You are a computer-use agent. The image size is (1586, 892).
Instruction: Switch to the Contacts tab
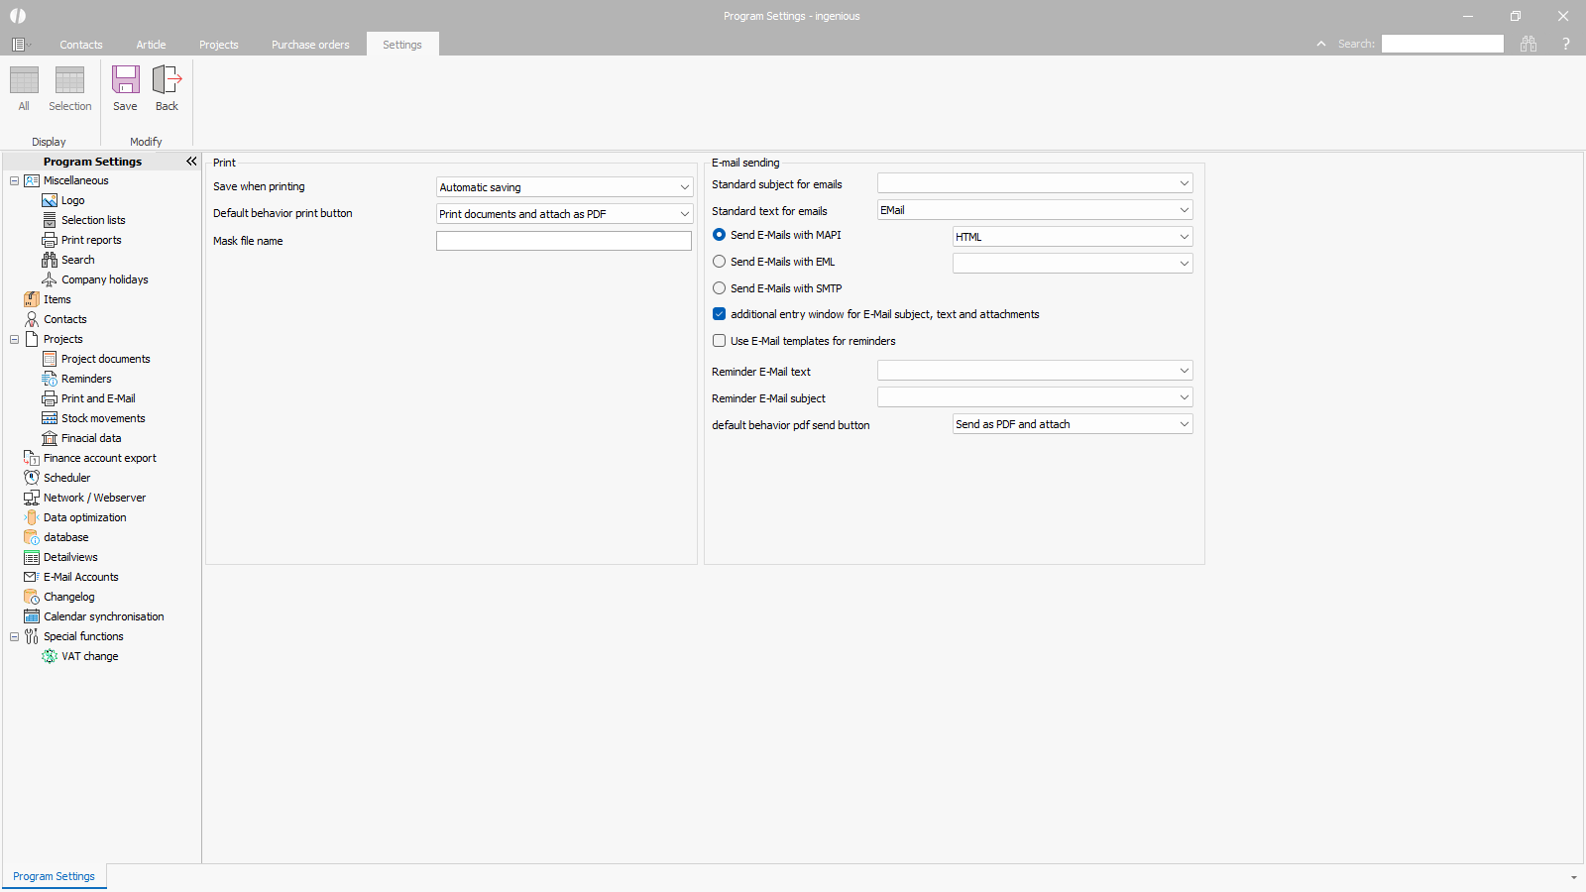coord(80,45)
